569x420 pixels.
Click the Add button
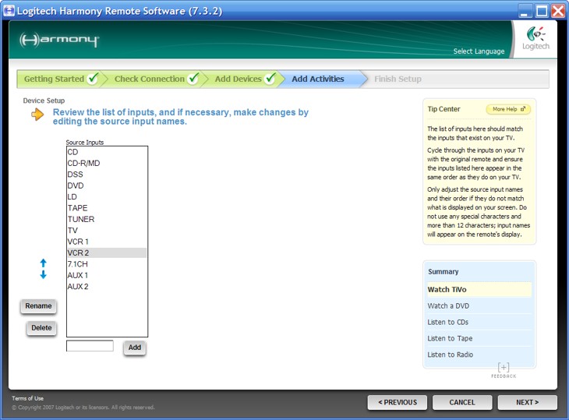(x=135, y=348)
